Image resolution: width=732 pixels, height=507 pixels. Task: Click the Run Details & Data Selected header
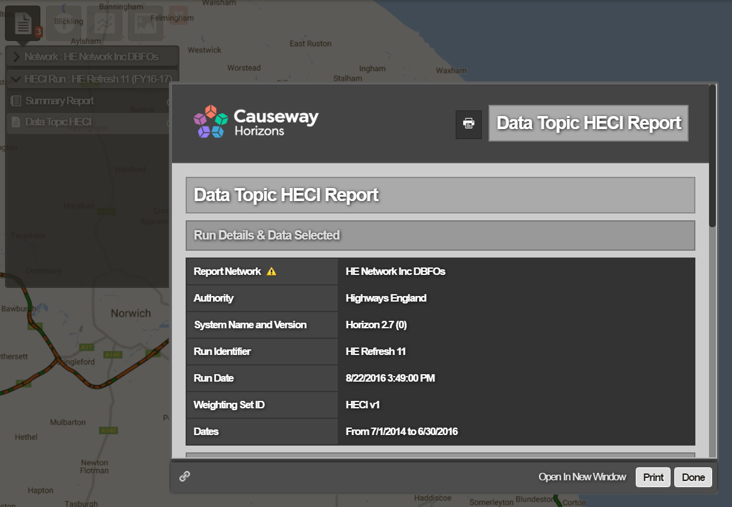coord(440,235)
